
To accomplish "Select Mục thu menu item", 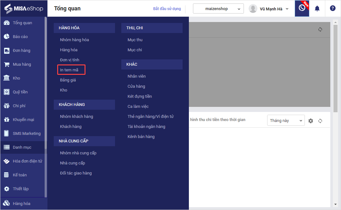I will pyautogui.click(x=135, y=40).
